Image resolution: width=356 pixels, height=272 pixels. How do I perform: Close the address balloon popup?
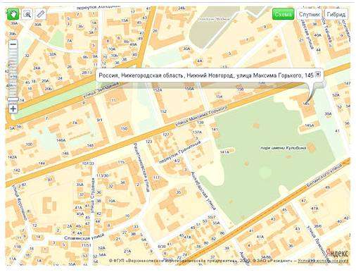(318, 74)
